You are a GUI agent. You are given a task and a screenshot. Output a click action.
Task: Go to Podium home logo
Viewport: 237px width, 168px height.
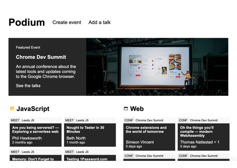pos(27,22)
